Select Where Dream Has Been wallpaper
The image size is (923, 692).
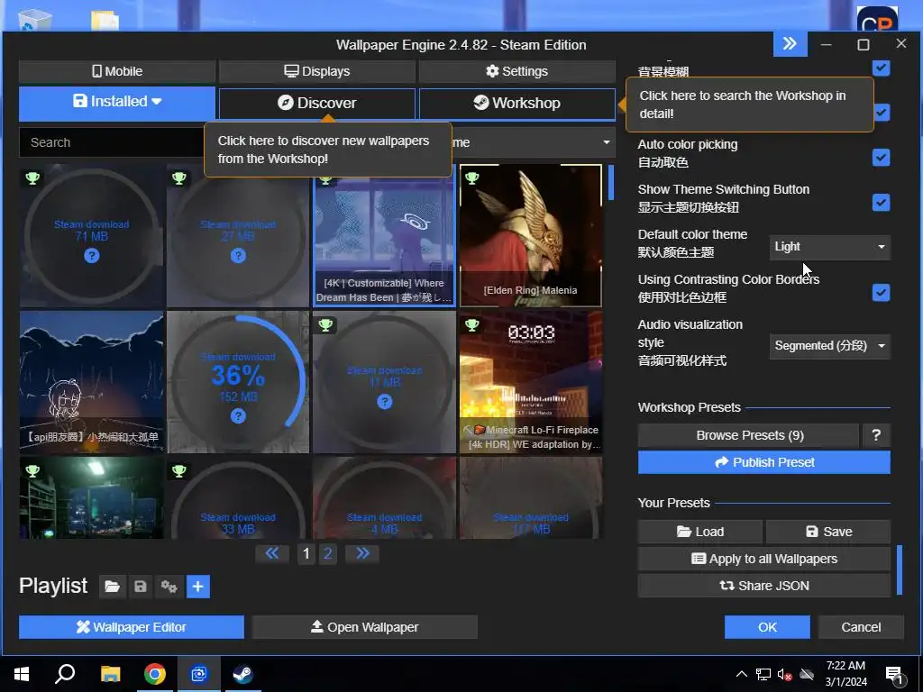(384, 236)
